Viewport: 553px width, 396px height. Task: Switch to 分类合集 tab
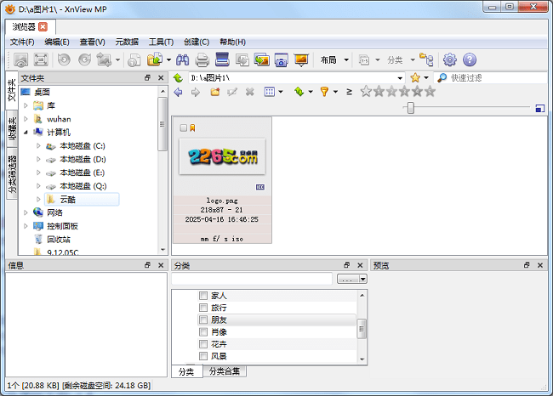225,371
